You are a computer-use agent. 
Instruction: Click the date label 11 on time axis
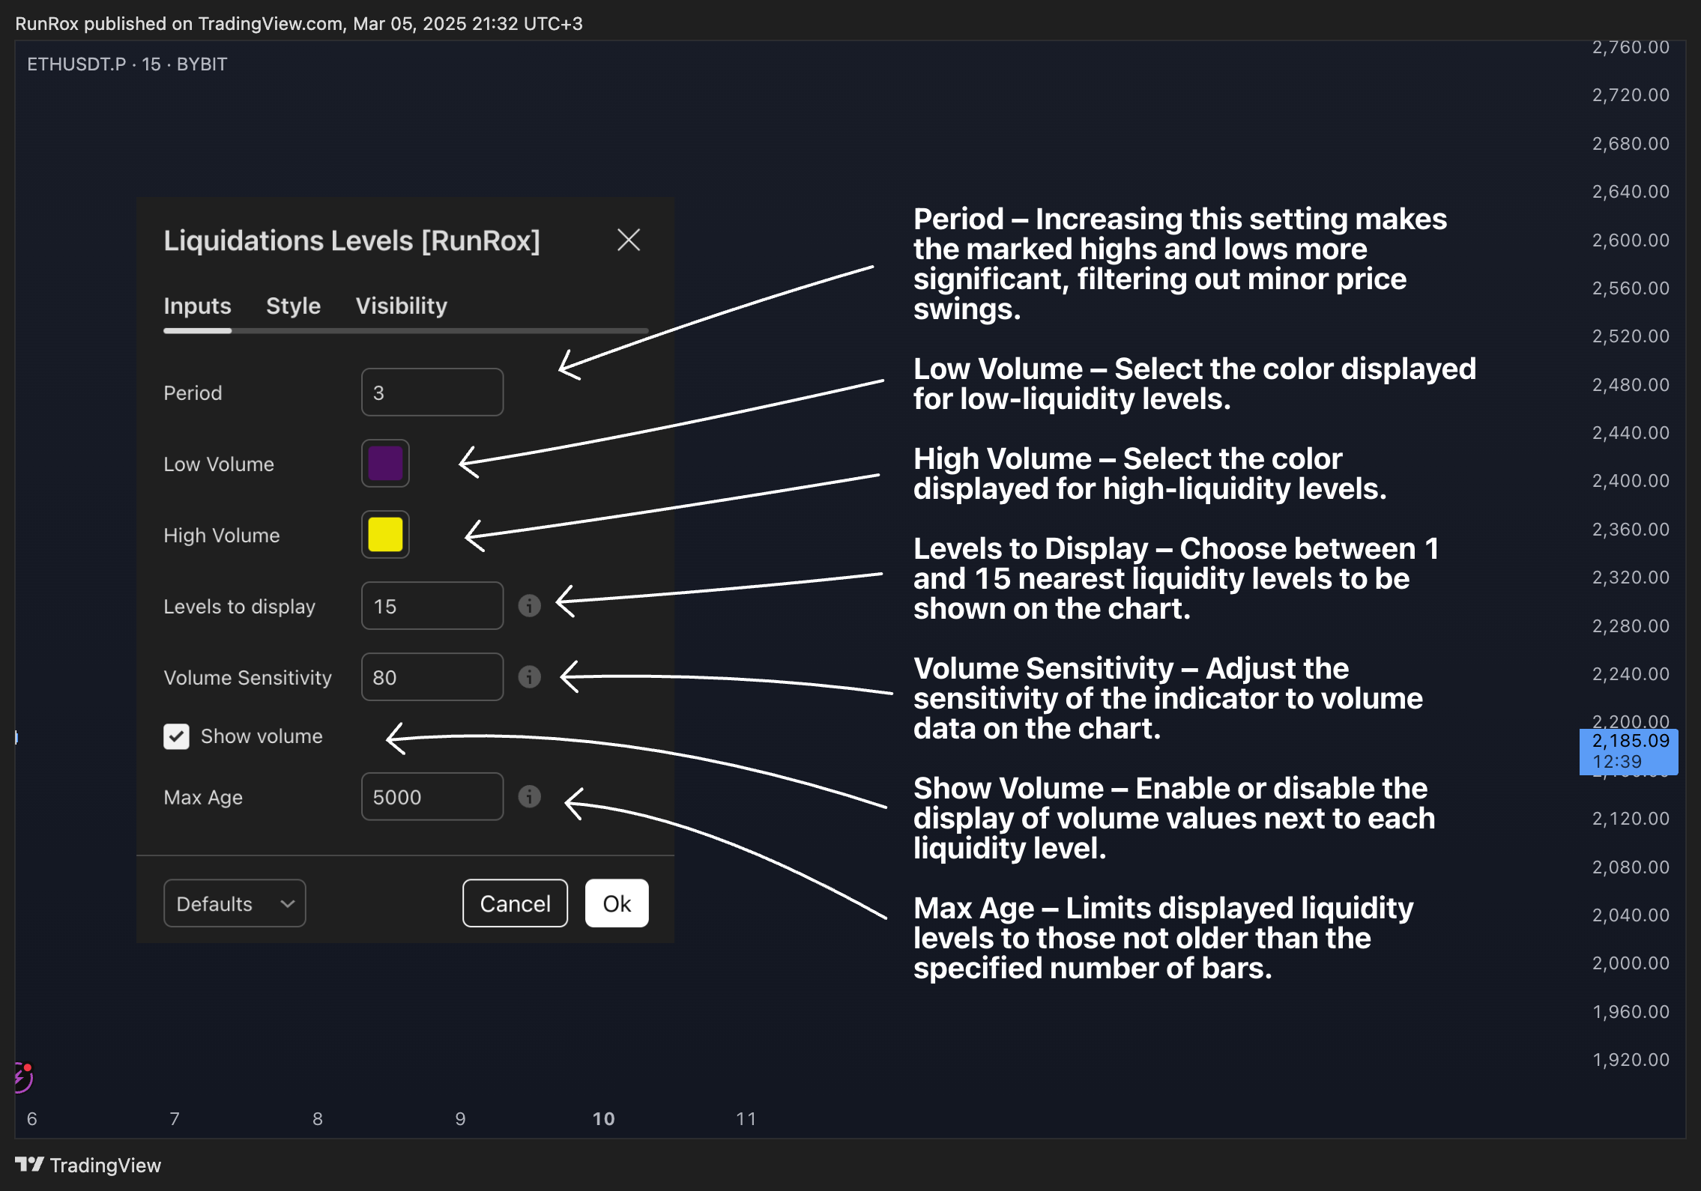point(746,1118)
